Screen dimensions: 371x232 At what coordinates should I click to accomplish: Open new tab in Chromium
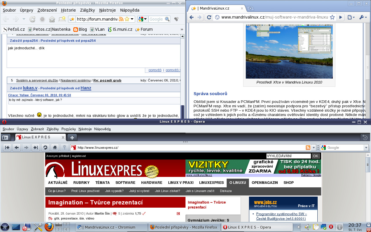click(x=250, y=8)
